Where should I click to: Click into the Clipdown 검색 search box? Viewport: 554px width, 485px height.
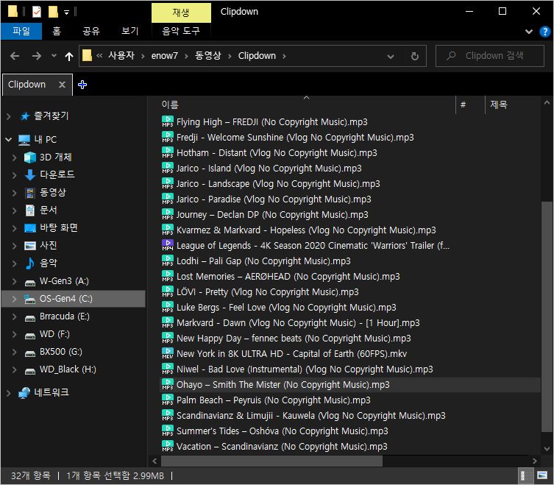(x=490, y=56)
